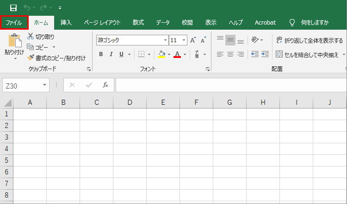Click decrease font size icon

(x=203, y=40)
